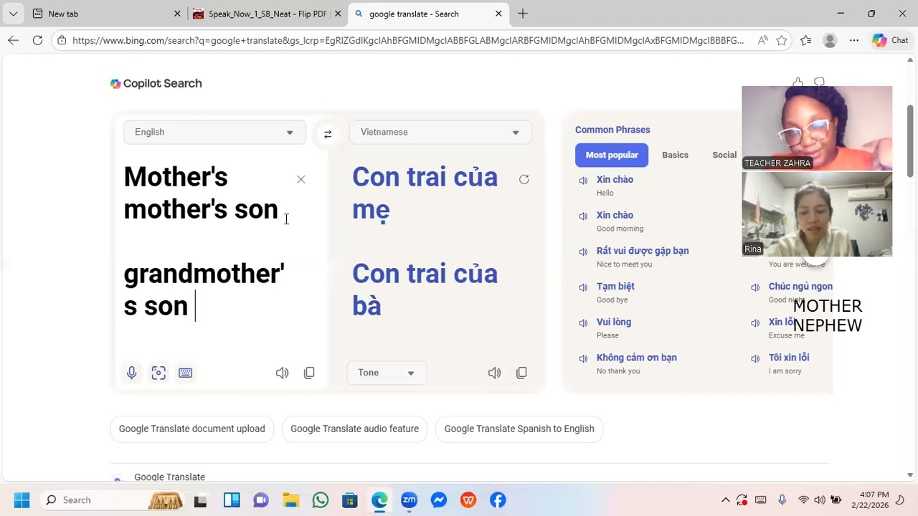This screenshot has height=516, width=918.
Task: Open File Explorer from the taskbar
Action: [290, 500]
